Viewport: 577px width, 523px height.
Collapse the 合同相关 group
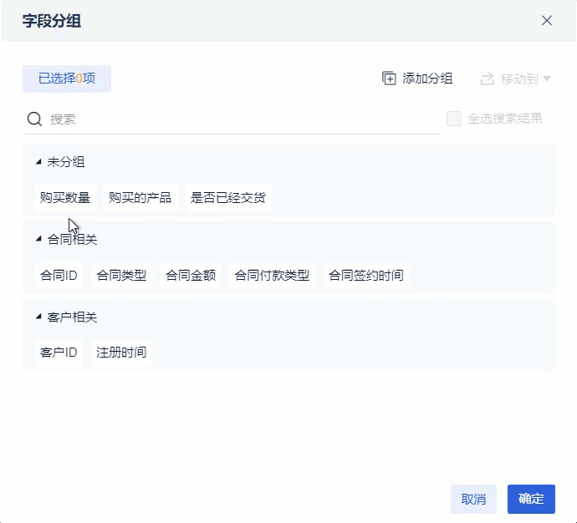[x=38, y=239]
